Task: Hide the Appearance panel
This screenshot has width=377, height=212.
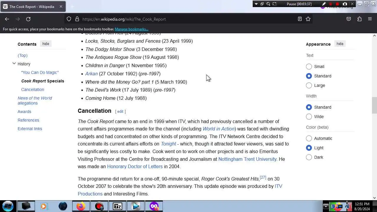Action: [340, 44]
